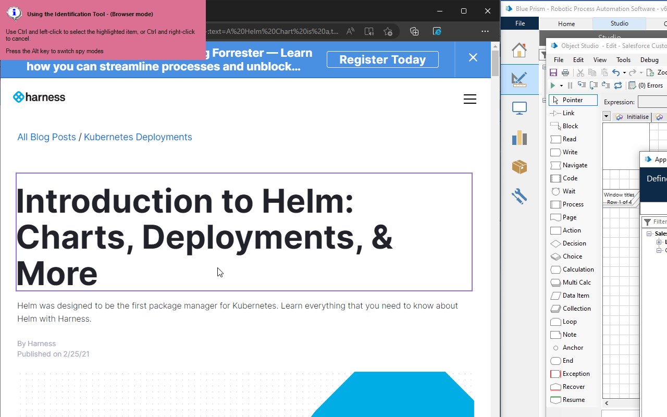This screenshot has width=667, height=417.
Task: Add this page to favorites star icon
Action: [x=388, y=31]
